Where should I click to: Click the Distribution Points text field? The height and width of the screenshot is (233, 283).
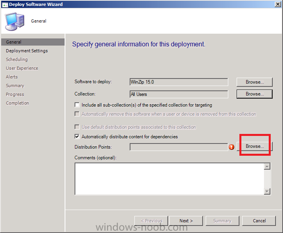tap(179, 147)
